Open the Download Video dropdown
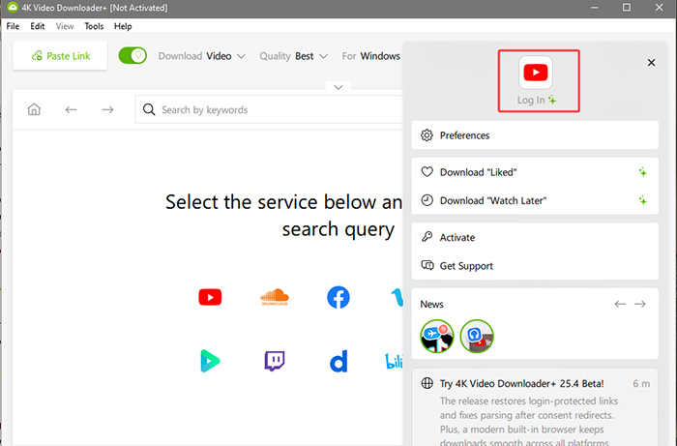This screenshot has width=677, height=446. click(201, 56)
